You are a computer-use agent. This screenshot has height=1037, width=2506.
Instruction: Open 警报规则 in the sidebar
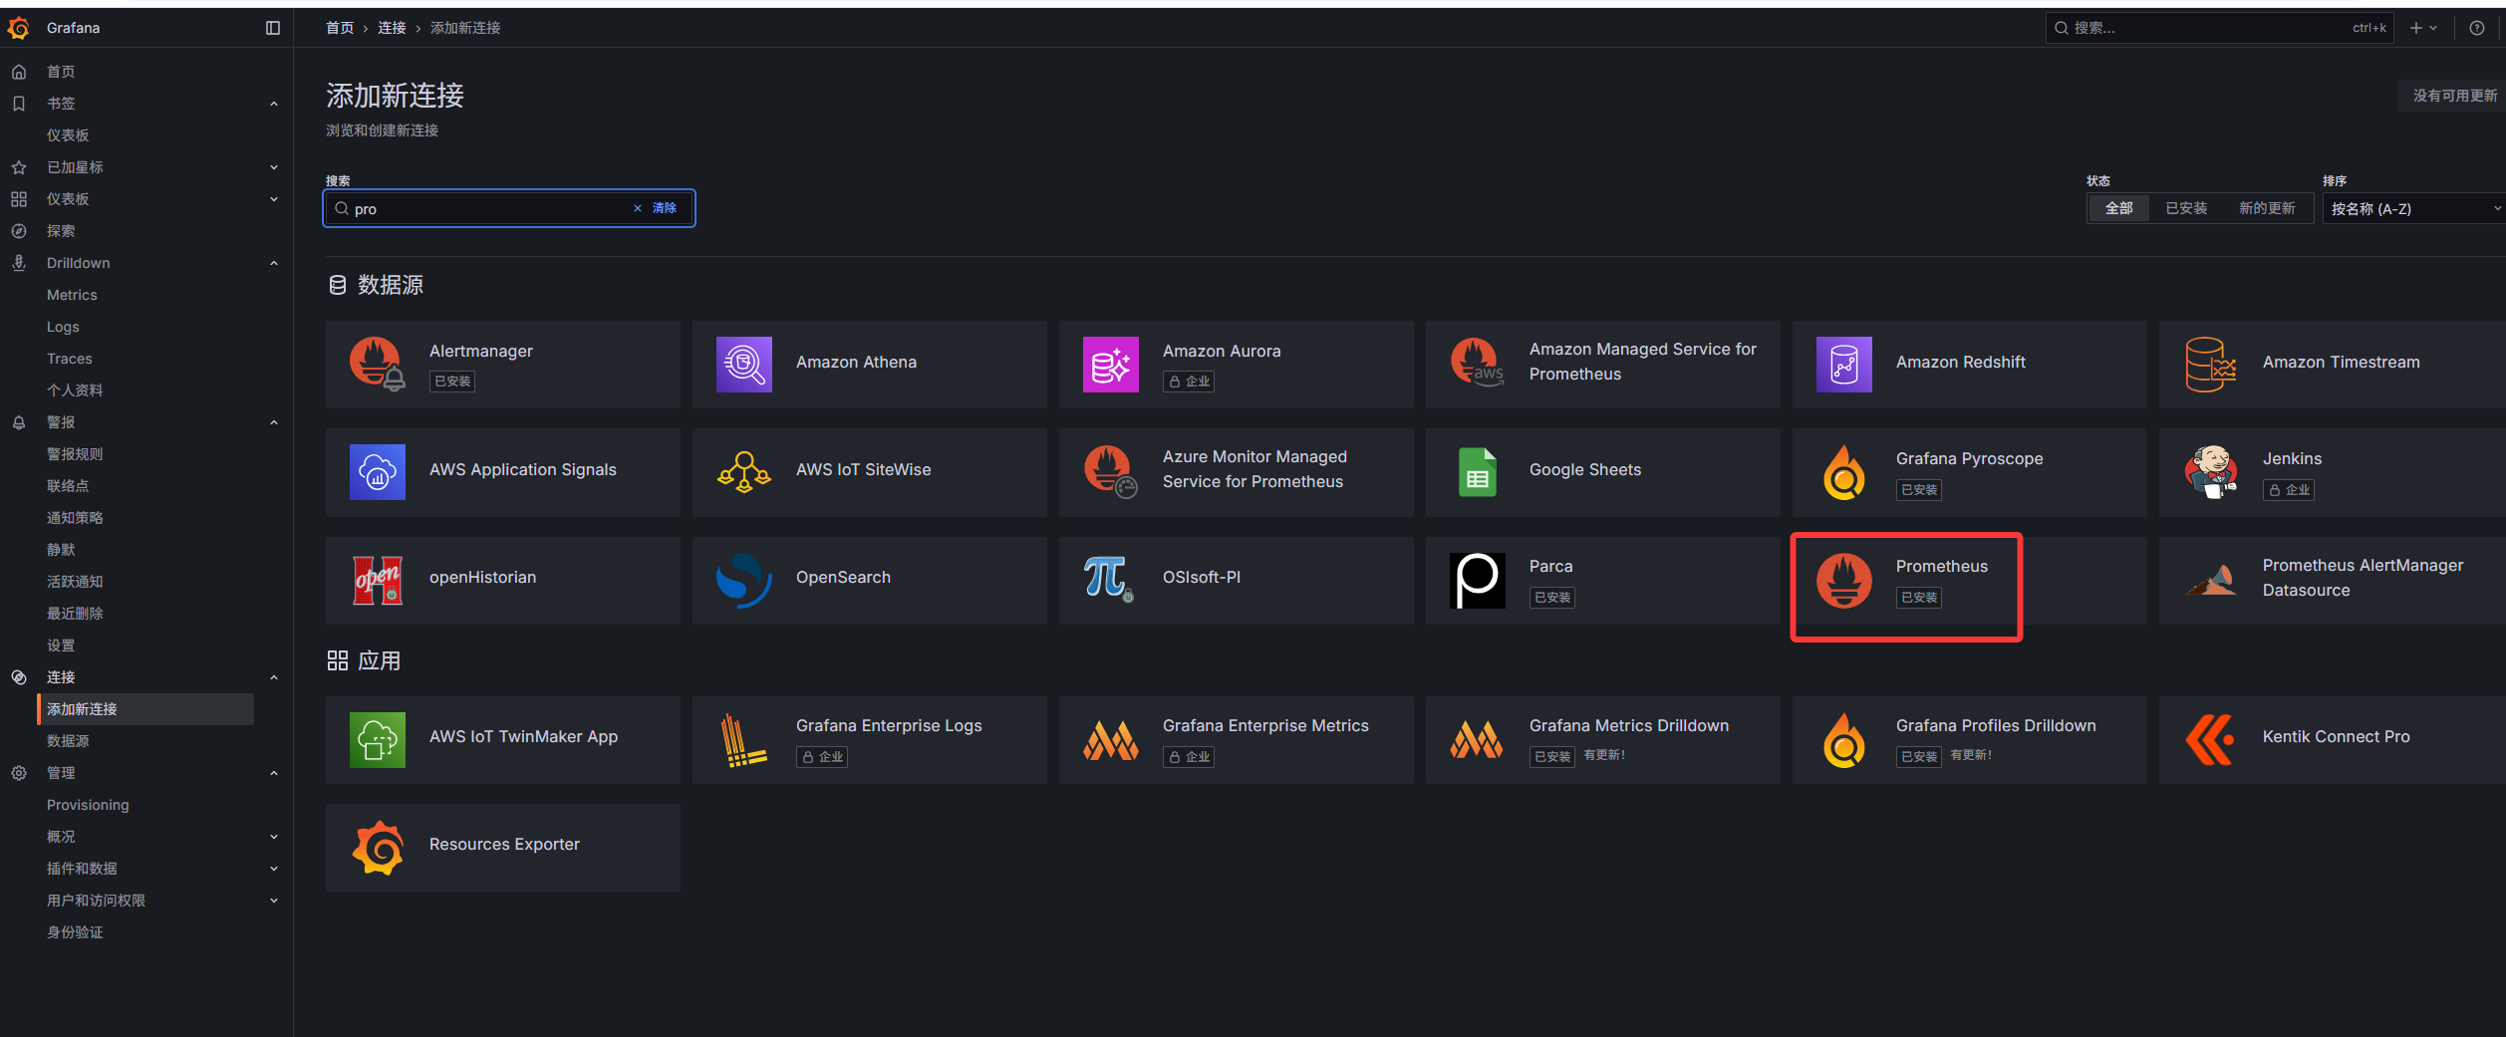75,454
